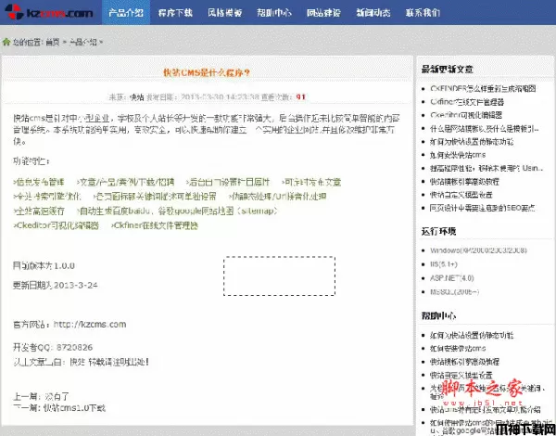
Task: Open 如何为快站设置伪静态功能 under 最新更新文章
Action: (472, 142)
